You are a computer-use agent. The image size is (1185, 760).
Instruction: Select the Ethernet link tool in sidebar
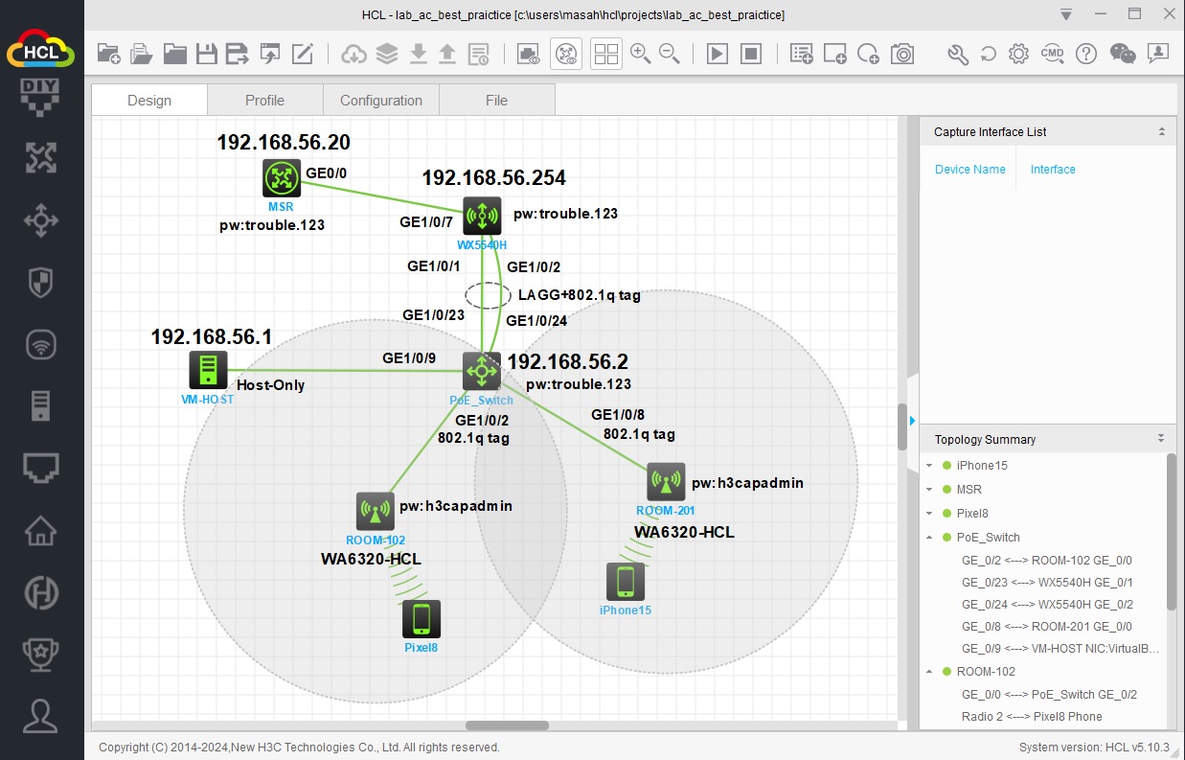pos(41,468)
